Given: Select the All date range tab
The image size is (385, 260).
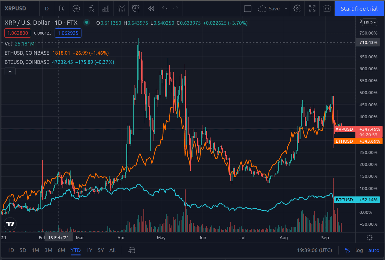Looking at the screenshot, I should [x=112, y=250].
